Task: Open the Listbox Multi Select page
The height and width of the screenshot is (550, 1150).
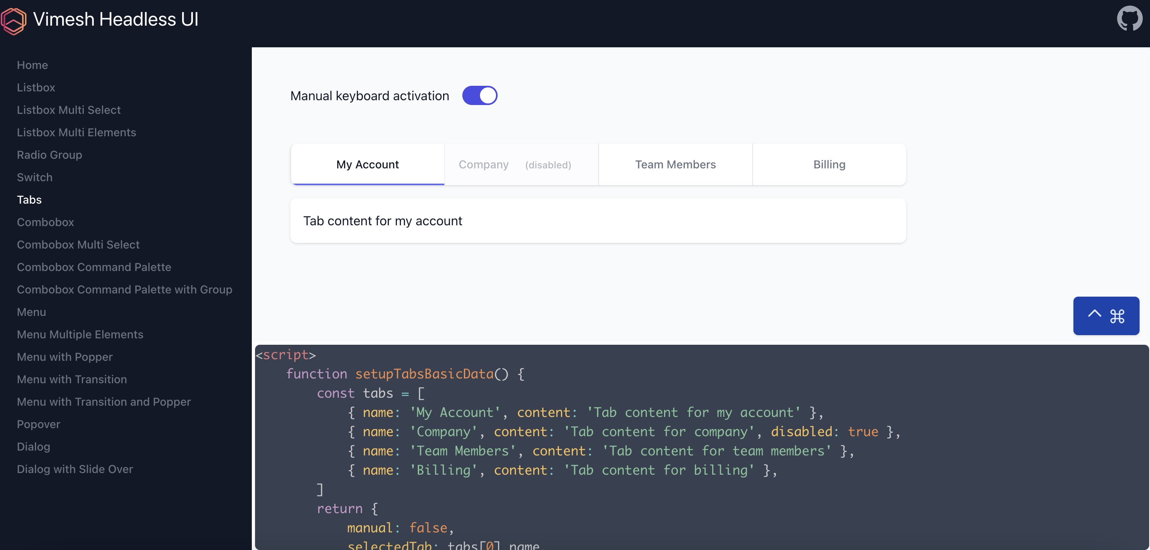Action: (x=69, y=110)
